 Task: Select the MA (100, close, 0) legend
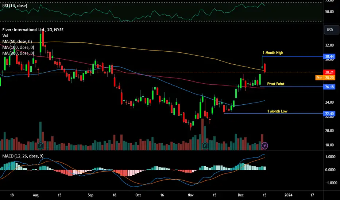18,47
